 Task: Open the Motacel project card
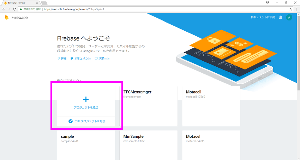211,145
